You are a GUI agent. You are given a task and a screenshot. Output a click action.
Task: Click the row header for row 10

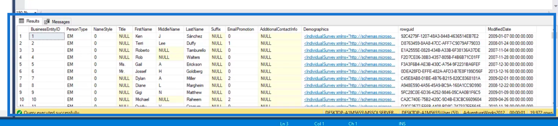23,99
